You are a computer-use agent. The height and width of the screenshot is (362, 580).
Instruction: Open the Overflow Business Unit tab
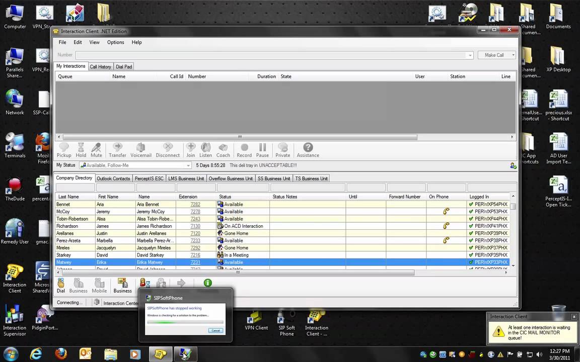(x=231, y=178)
